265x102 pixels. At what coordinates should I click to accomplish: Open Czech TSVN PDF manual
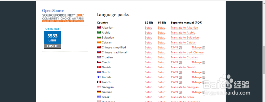click(x=176, y=62)
